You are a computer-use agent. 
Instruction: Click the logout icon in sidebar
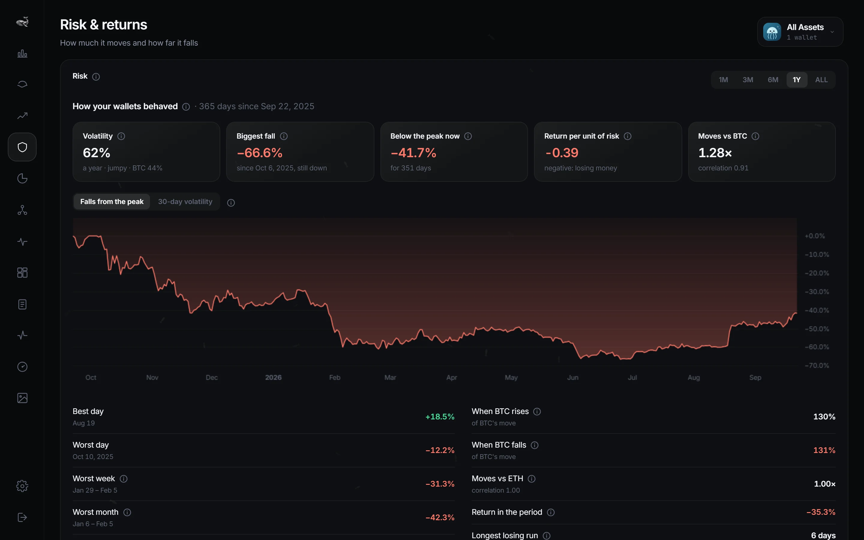22,517
